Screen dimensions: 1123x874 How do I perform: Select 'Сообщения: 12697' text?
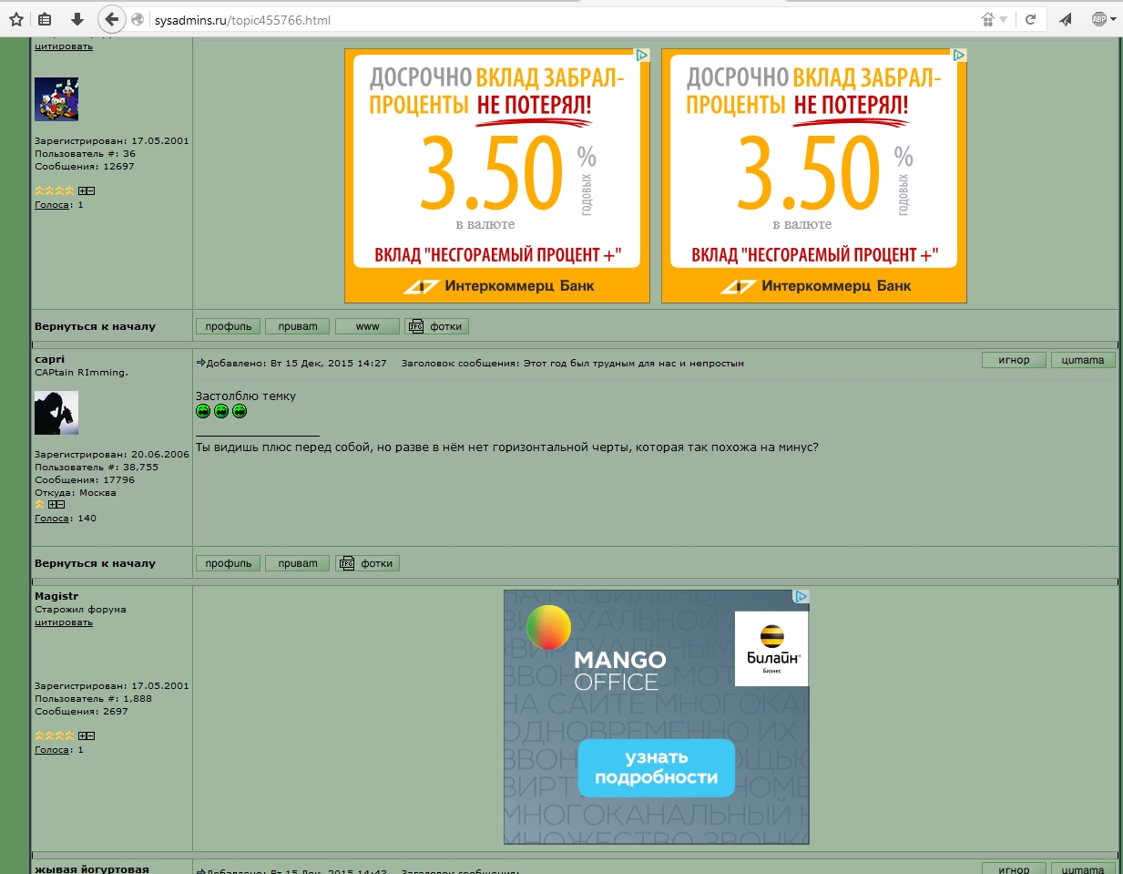pyautogui.click(x=85, y=167)
